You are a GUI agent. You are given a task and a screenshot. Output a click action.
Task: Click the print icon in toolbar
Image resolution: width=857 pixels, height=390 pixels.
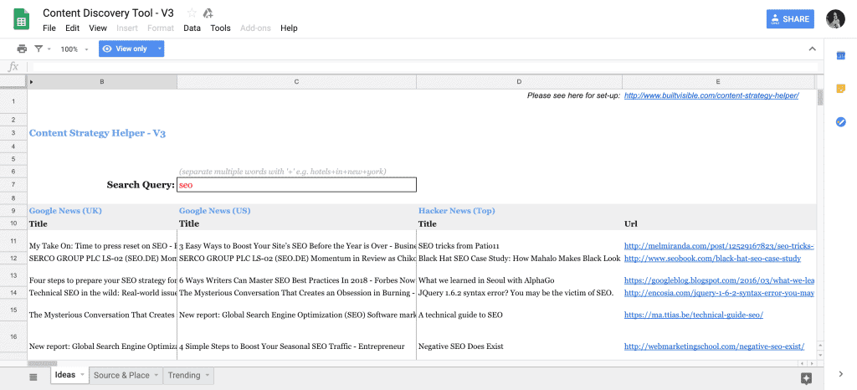(22, 49)
